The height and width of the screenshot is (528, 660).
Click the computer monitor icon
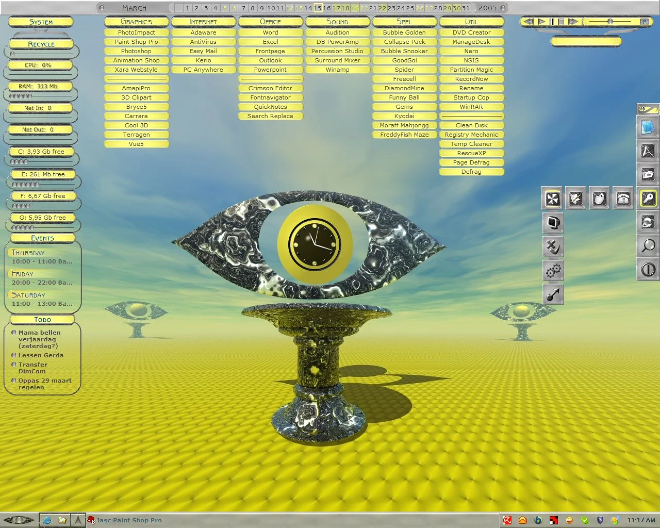[553, 223]
